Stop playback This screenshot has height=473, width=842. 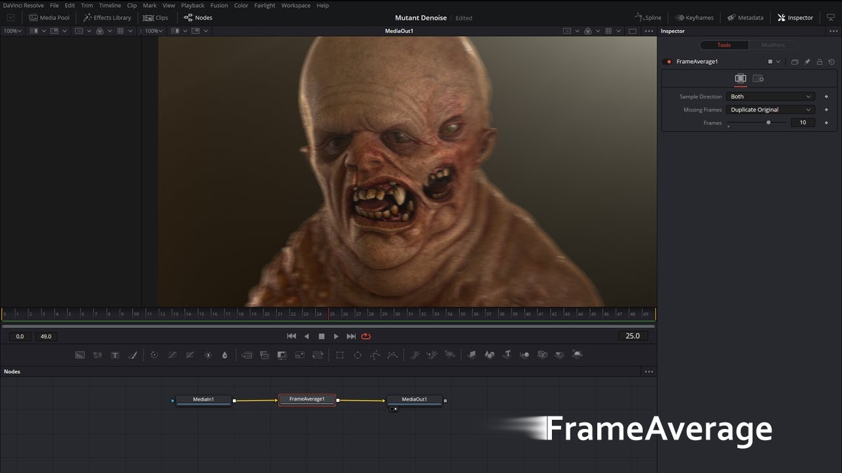coord(322,336)
